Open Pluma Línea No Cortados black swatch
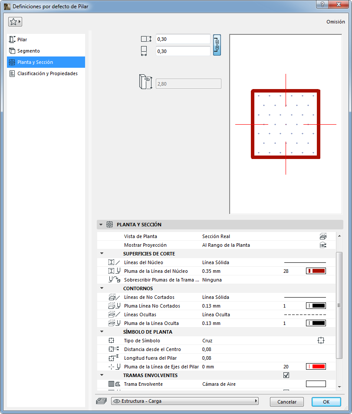The height and width of the screenshot is (414, 352). pyautogui.click(x=316, y=306)
